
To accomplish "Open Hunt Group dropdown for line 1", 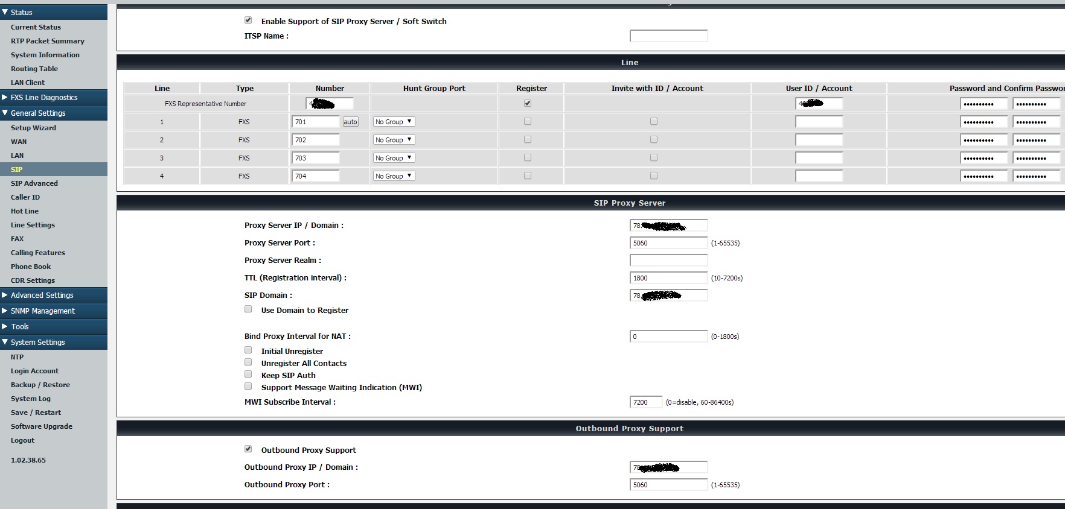I will click(394, 122).
